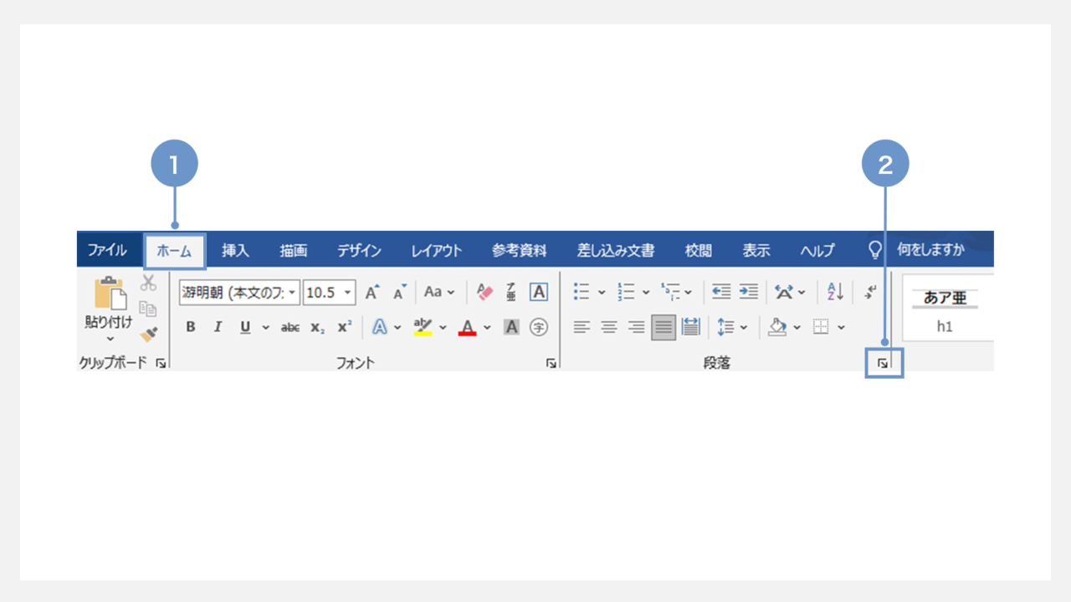This screenshot has height=602, width=1071.
Task: Open Change Case Aa dropdown
Action: tap(438, 292)
